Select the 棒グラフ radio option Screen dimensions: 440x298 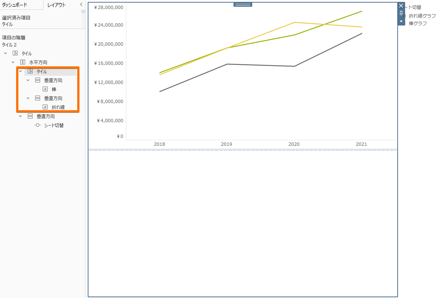[x=404, y=24]
